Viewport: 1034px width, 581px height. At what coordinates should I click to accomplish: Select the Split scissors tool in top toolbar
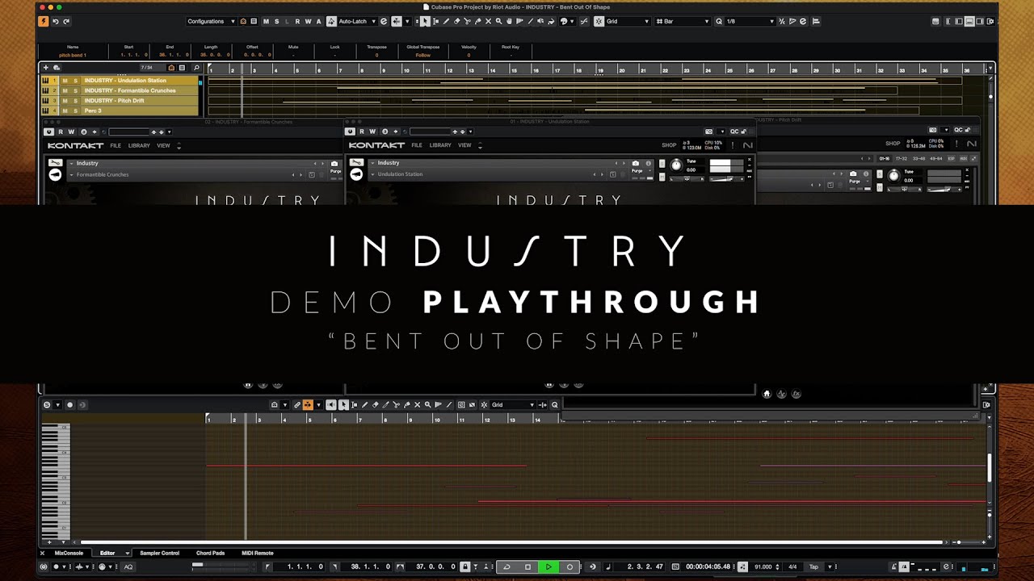pos(468,21)
